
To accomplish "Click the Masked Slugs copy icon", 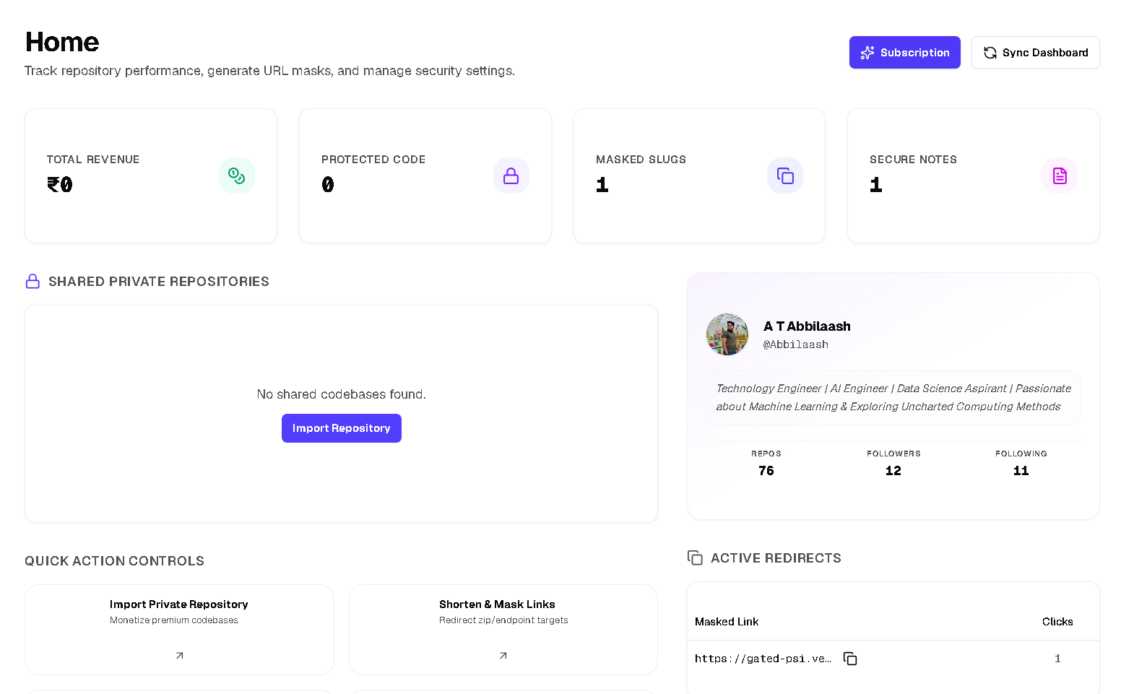I will point(785,175).
